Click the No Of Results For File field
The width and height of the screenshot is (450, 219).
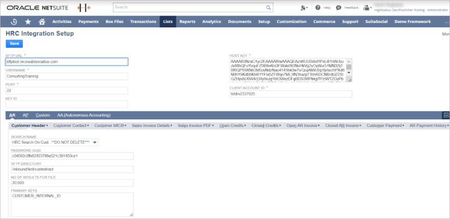pos(73,183)
